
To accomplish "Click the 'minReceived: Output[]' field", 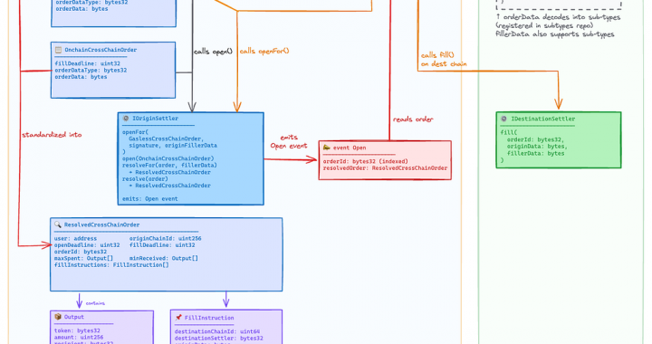I will [x=163, y=258].
